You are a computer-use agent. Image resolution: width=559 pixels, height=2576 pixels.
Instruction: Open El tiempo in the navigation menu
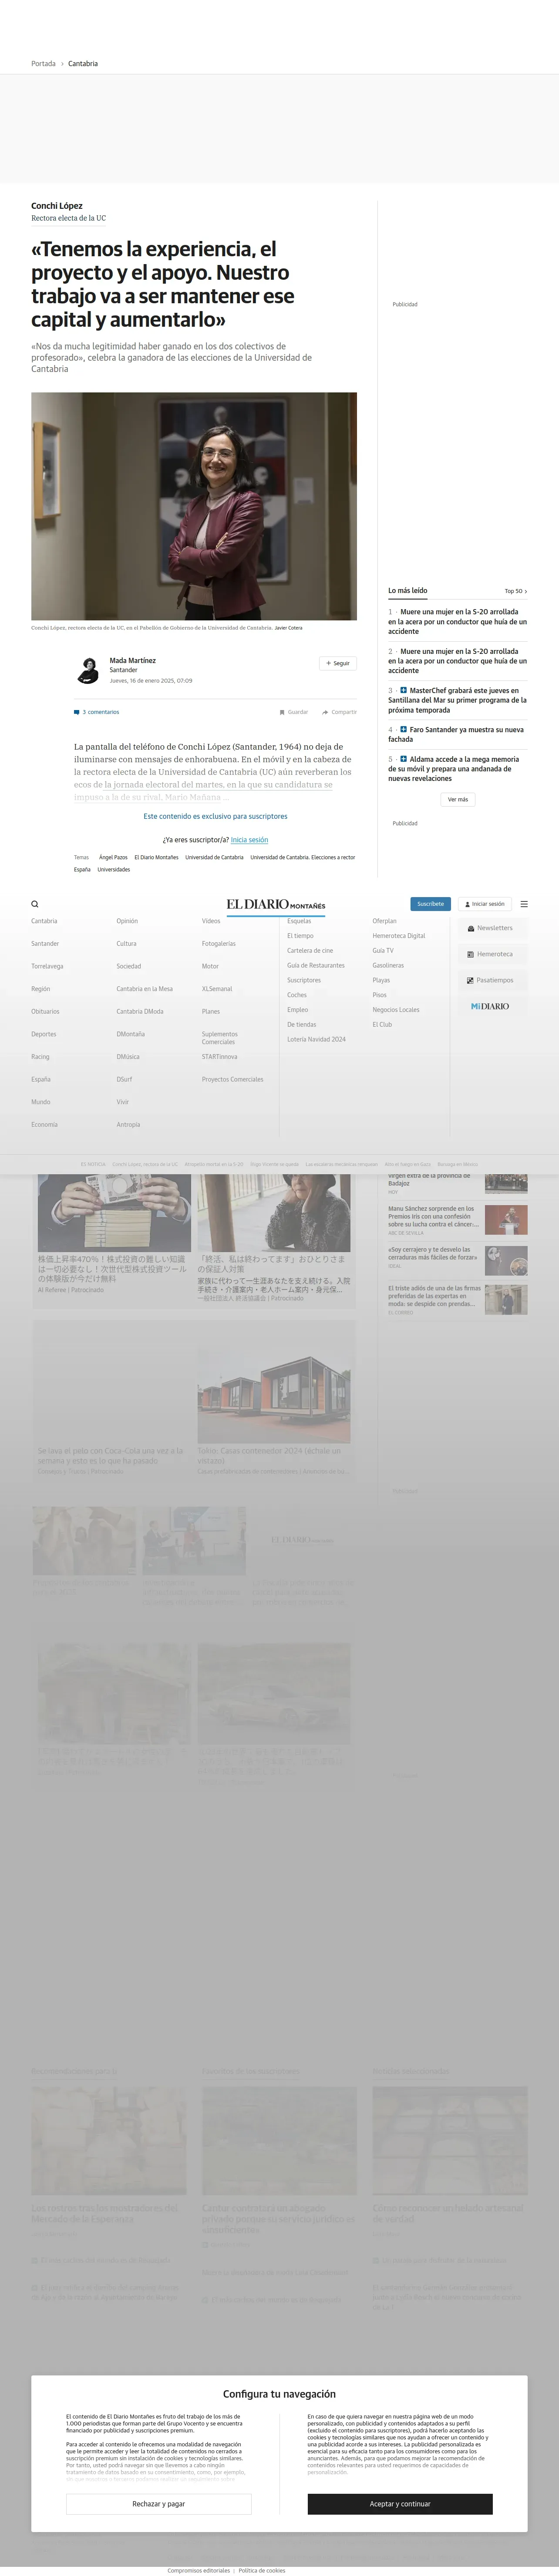[x=300, y=936]
